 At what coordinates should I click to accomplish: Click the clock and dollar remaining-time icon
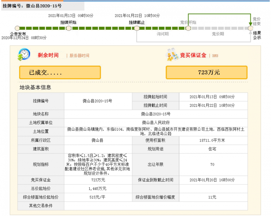(x=24, y=55)
